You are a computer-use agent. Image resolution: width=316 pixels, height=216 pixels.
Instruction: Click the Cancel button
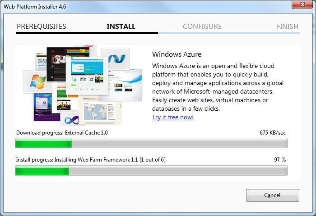pos(273,195)
